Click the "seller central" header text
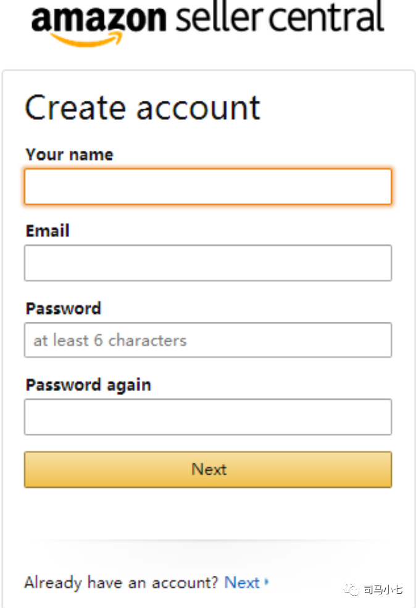Image resolution: width=416 pixels, height=608 pixels. click(x=280, y=16)
